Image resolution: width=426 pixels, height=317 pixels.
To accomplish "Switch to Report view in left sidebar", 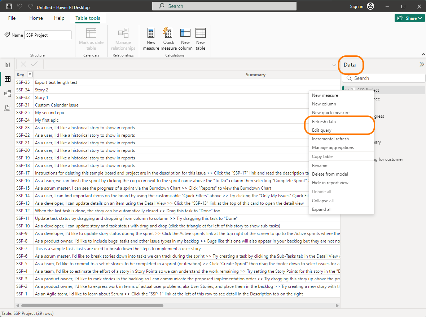I will 7,65.
